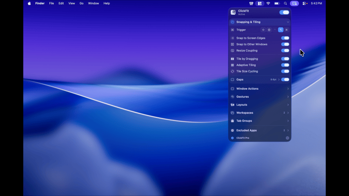Screen dimensions: 349x196
Task: Disable Adaptive Tiling switch
Action: point(285,65)
